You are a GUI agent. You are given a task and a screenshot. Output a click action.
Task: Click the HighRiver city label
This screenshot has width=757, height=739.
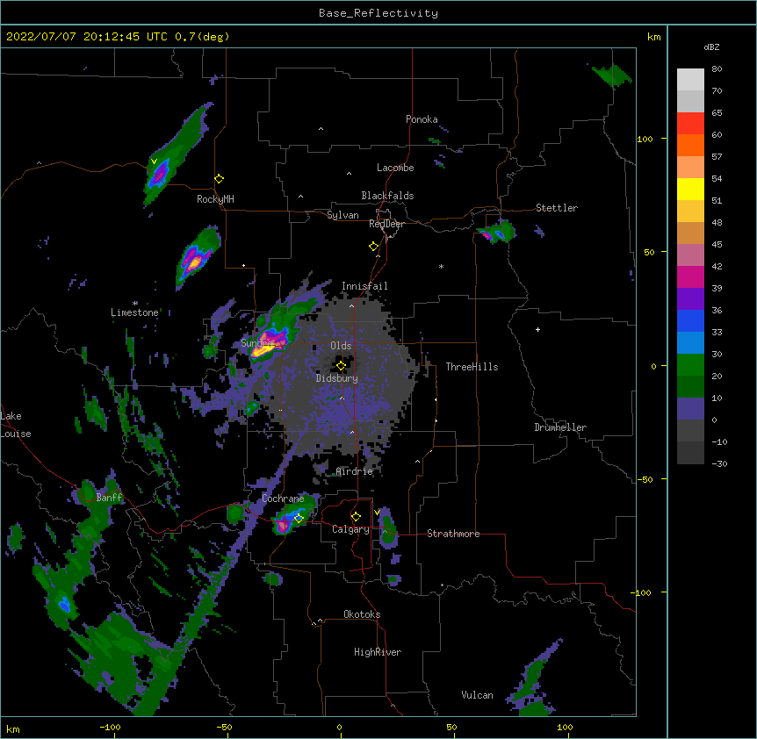point(378,652)
